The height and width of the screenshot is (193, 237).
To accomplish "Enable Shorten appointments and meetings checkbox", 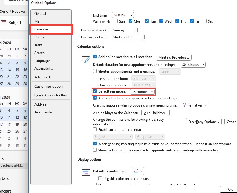I will coord(95,71).
